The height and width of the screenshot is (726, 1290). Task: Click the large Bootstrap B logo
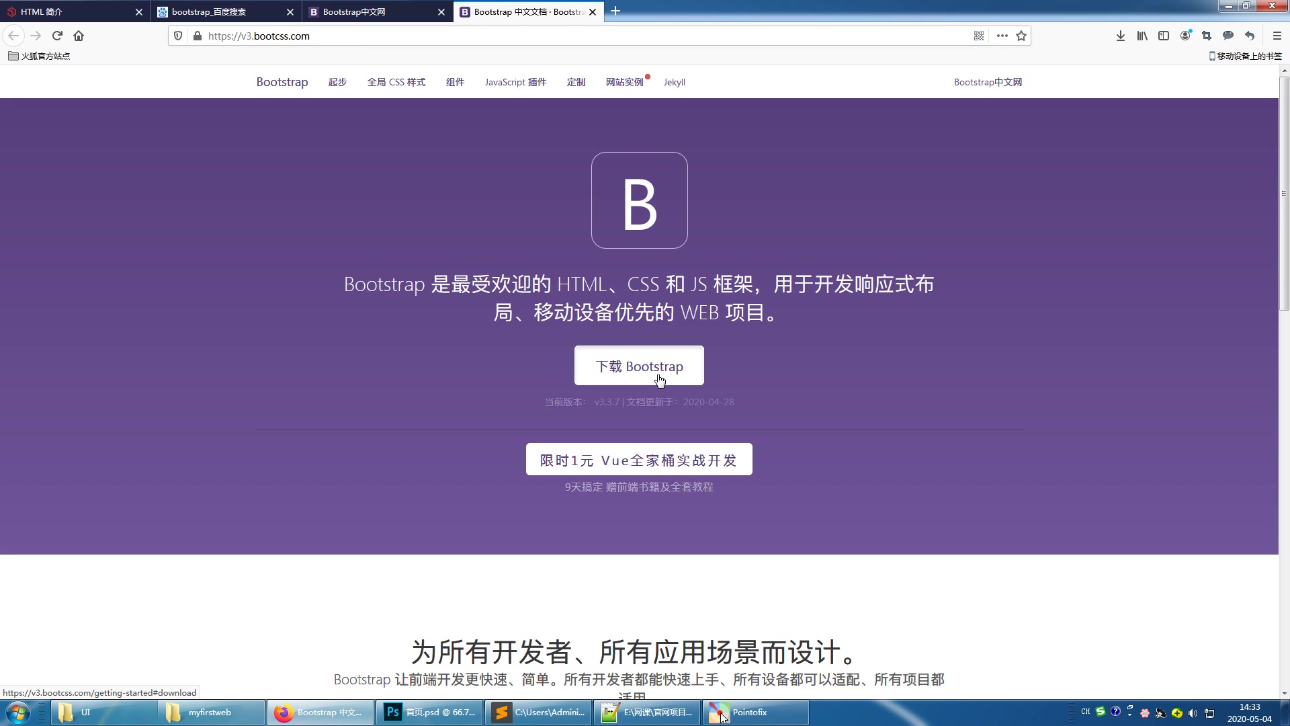[x=639, y=200]
